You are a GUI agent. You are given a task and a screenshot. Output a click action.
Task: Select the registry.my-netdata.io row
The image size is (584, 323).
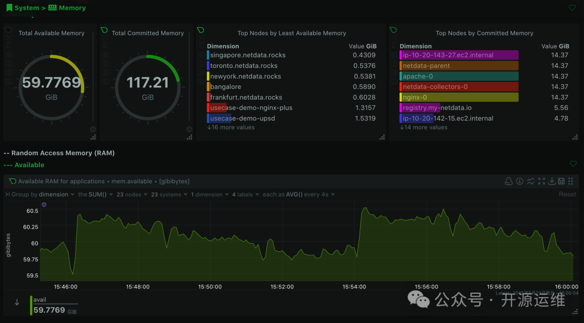(x=484, y=108)
